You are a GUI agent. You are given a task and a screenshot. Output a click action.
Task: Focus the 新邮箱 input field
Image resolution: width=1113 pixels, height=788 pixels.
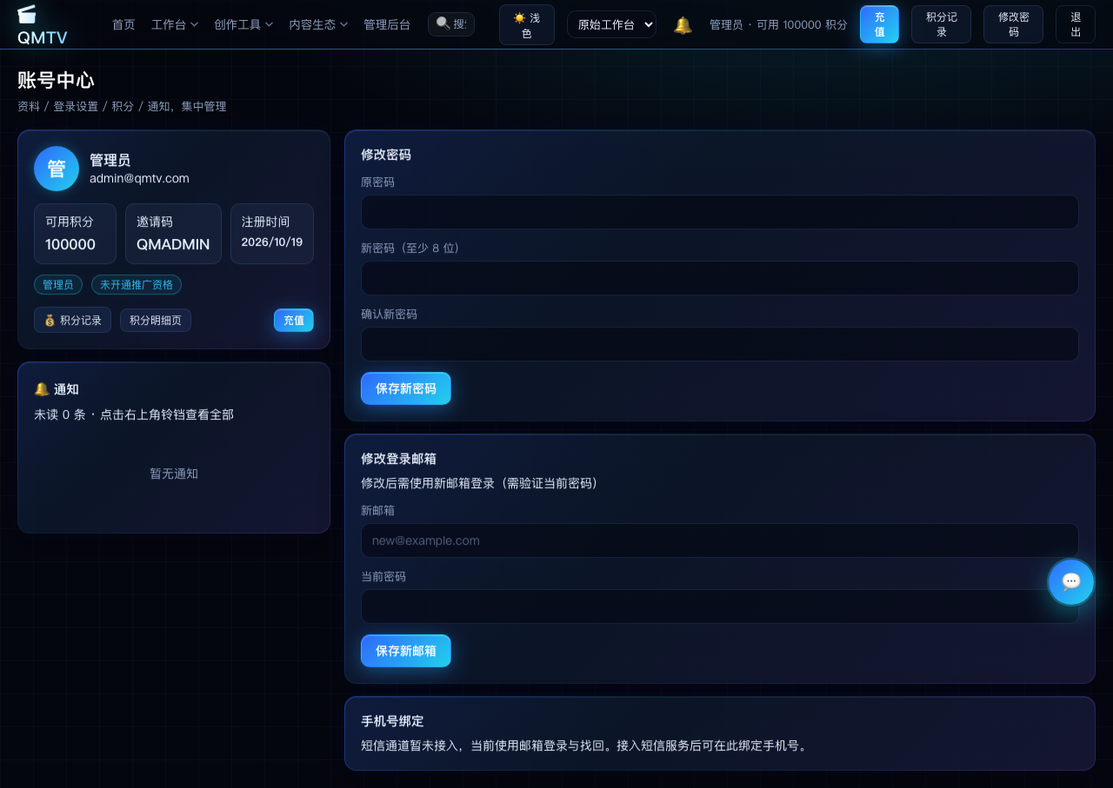[x=720, y=540]
